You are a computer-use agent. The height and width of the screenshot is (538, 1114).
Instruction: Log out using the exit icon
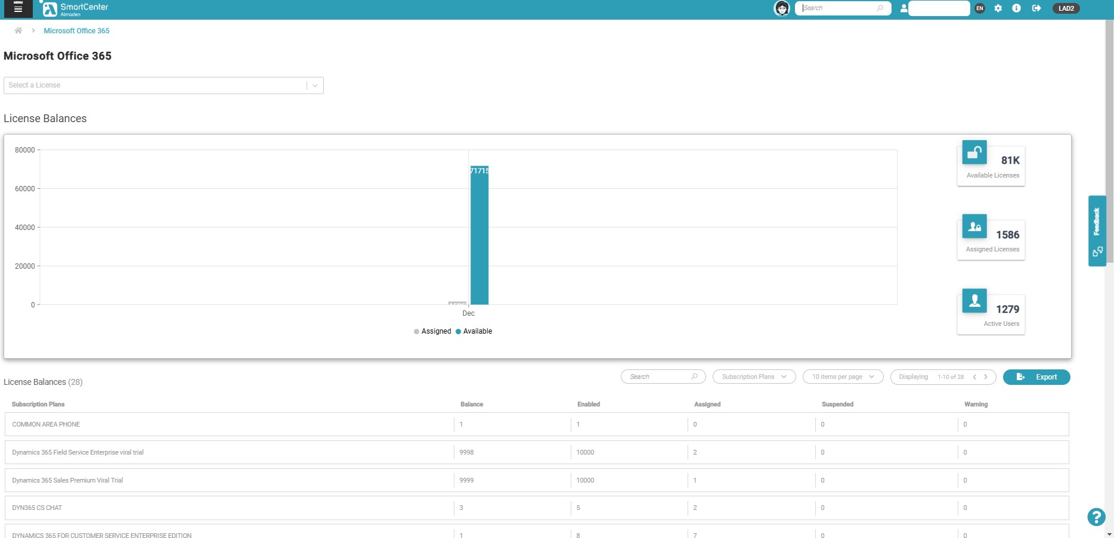[1036, 8]
